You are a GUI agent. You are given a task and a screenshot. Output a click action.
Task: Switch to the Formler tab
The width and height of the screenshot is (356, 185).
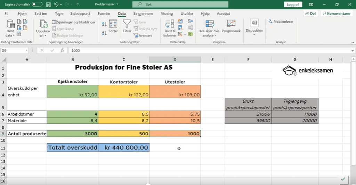(104, 14)
